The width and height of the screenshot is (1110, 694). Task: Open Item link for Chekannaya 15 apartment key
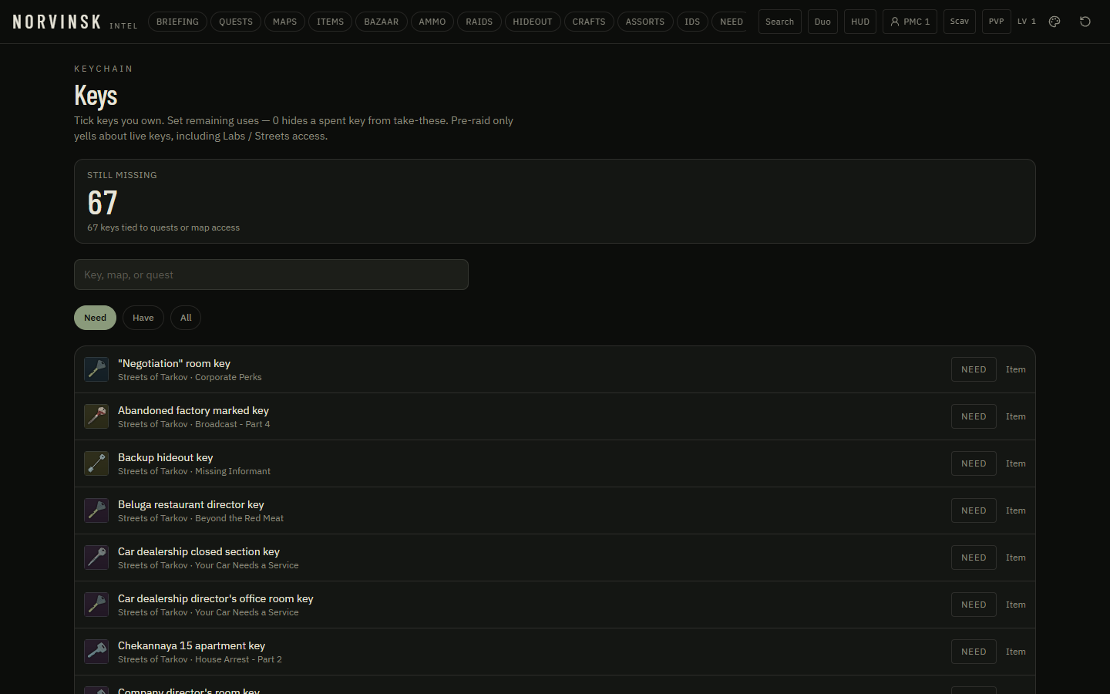[x=1016, y=652]
